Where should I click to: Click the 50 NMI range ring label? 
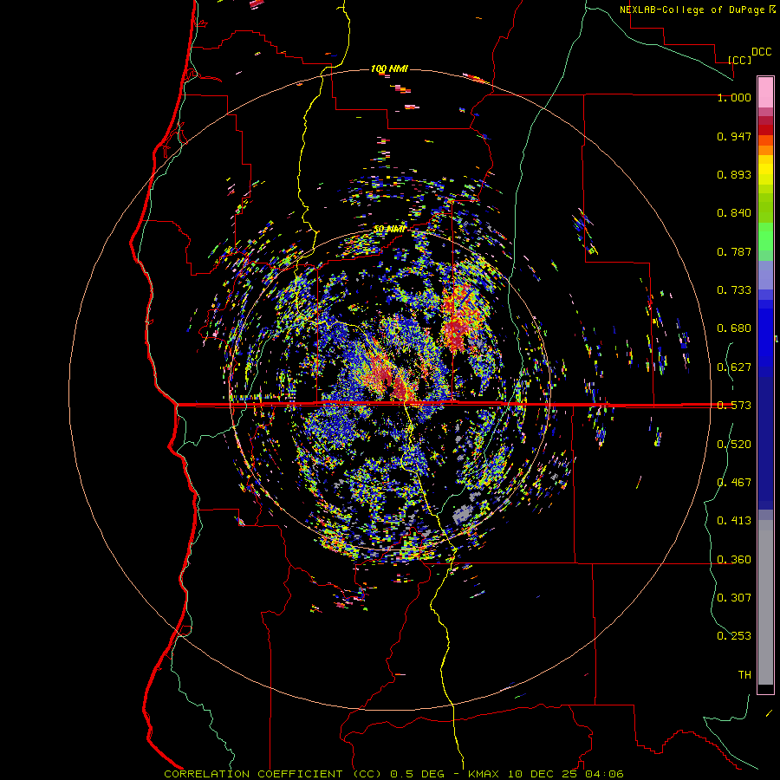coord(389,229)
